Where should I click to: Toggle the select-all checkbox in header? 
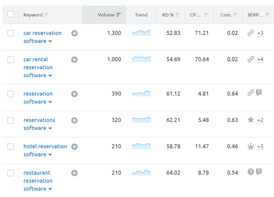coord(11,14)
